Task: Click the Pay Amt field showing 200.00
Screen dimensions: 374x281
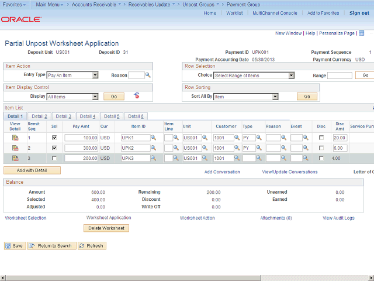Action: [x=81, y=158]
